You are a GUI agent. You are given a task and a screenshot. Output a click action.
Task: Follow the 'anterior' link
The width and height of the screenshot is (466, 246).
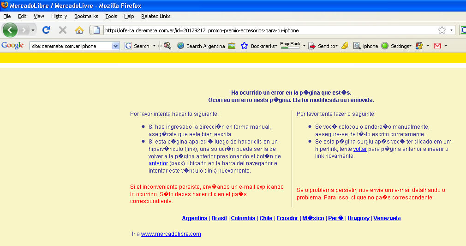click(158, 163)
